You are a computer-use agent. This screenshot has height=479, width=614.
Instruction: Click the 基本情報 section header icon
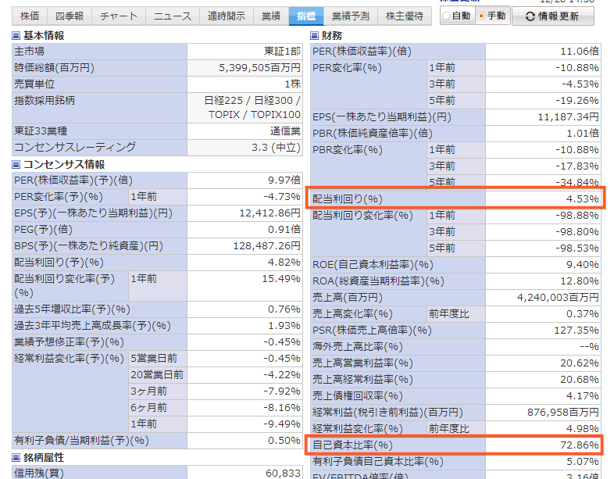tap(17, 36)
